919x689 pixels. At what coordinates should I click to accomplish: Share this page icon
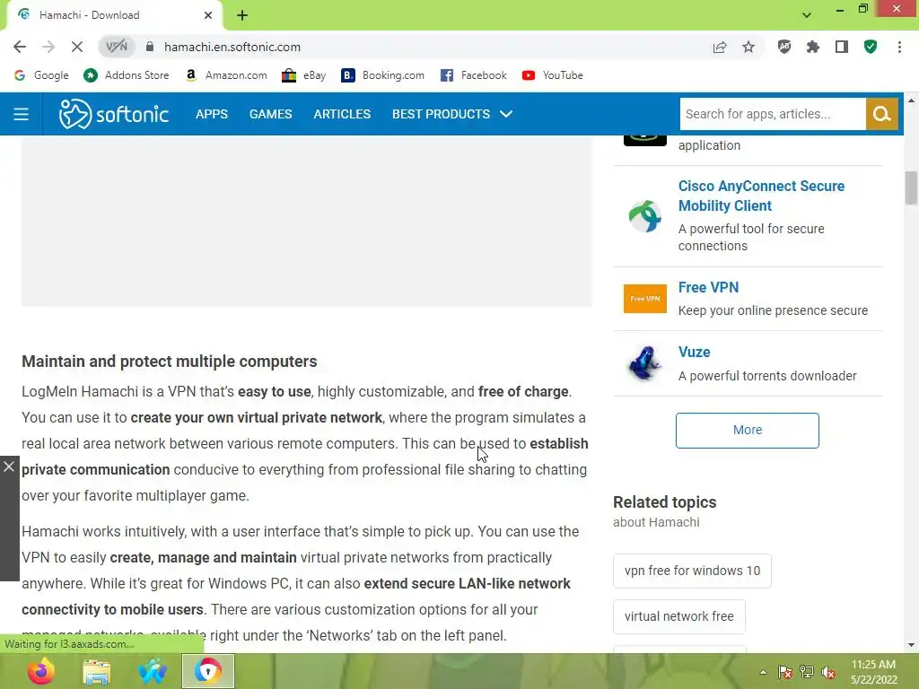tap(720, 47)
